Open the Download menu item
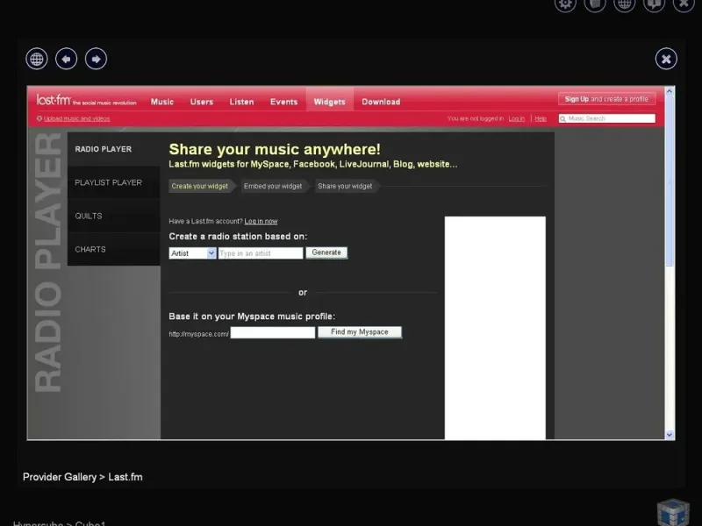This screenshot has width=702, height=526. pos(381,102)
